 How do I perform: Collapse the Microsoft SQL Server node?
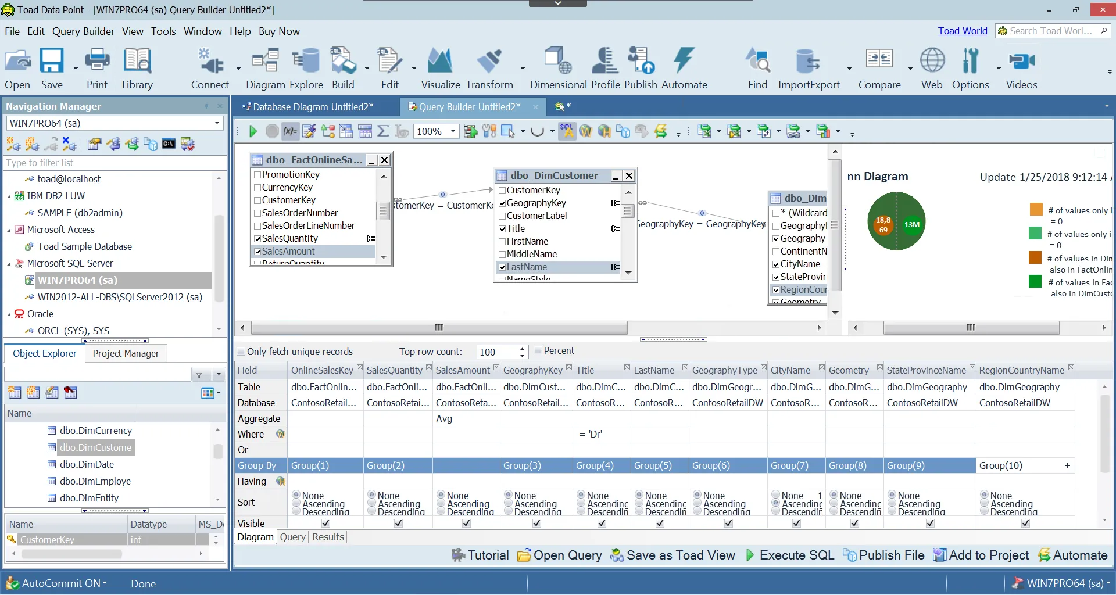pos(9,264)
